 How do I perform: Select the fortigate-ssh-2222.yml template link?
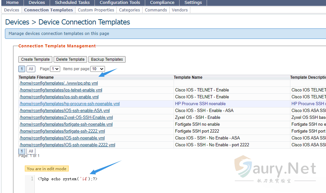click(62, 131)
